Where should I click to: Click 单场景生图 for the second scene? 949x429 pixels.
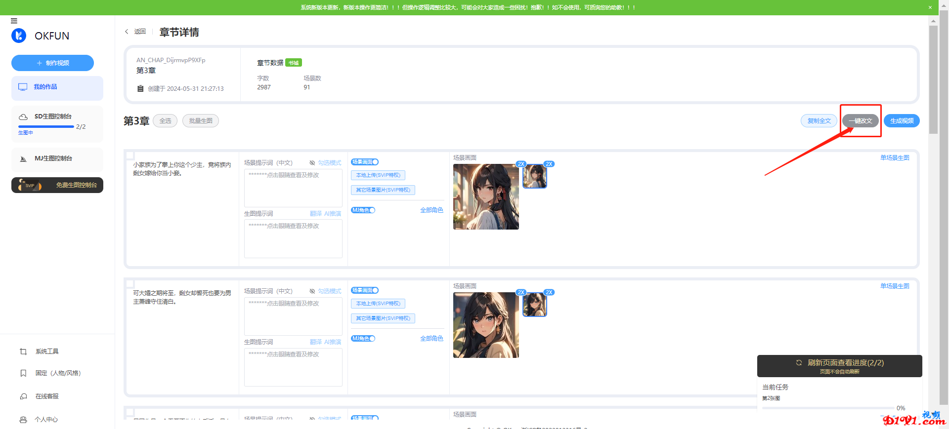tap(895, 286)
